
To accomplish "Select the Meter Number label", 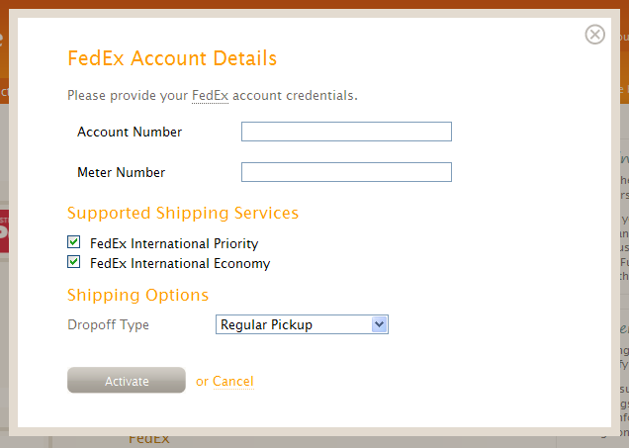I will (x=121, y=172).
